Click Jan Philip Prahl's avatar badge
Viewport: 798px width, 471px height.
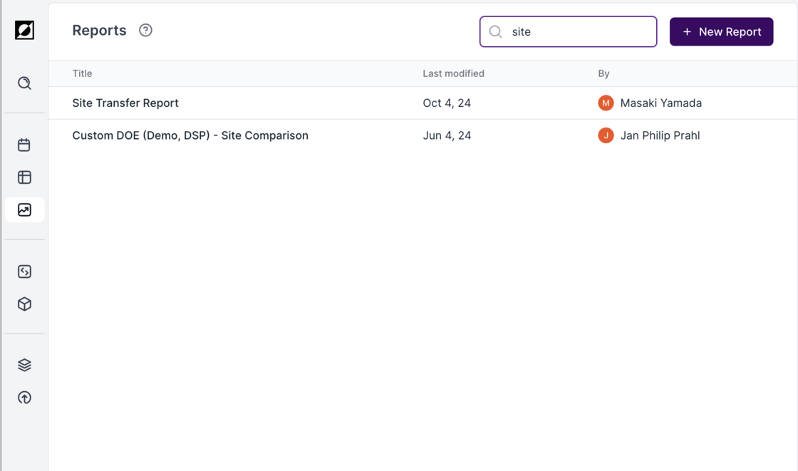pos(606,135)
